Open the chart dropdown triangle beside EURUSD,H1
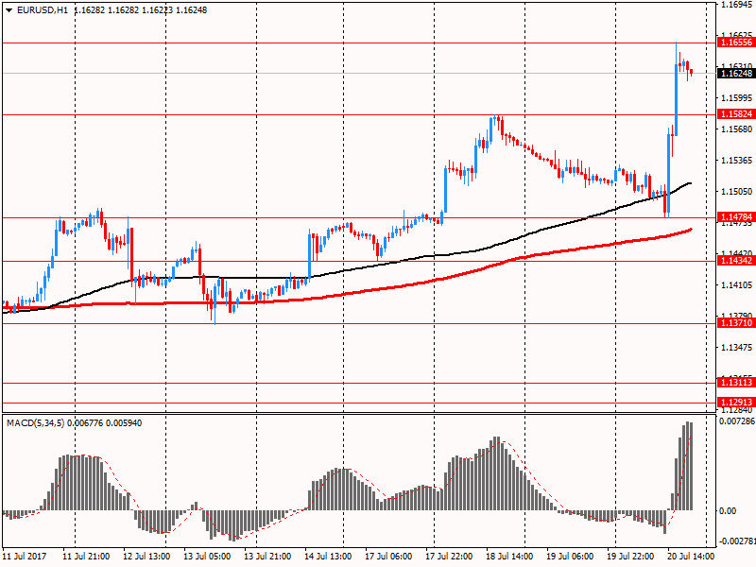756x567 pixels. tap(9, 10)
